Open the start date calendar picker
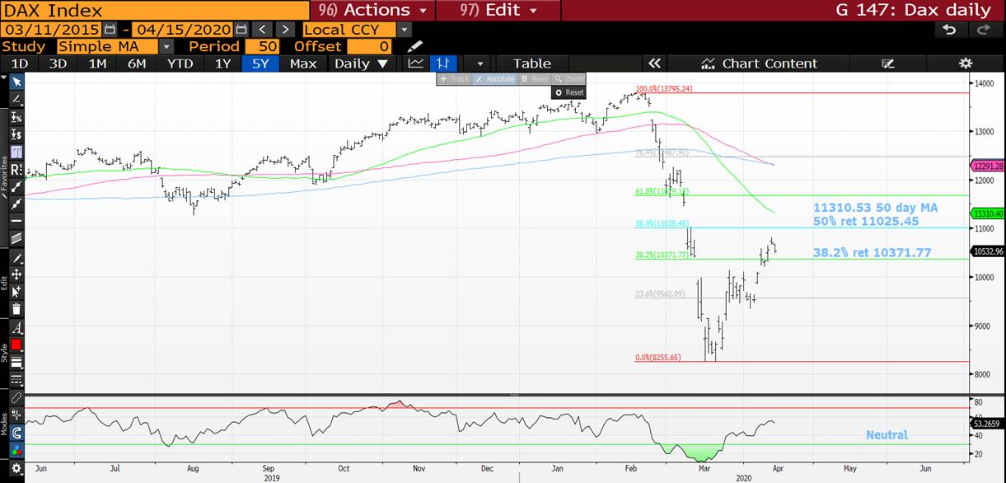 [x=109, y=30]
